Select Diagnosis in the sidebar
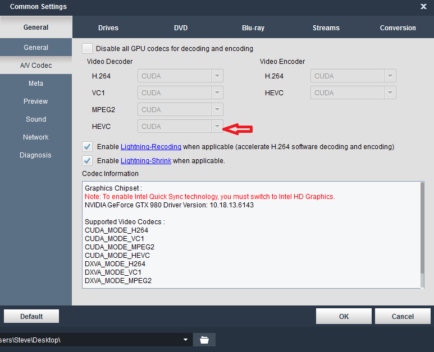This screenshot has width=434, height=352. [35, 155]
